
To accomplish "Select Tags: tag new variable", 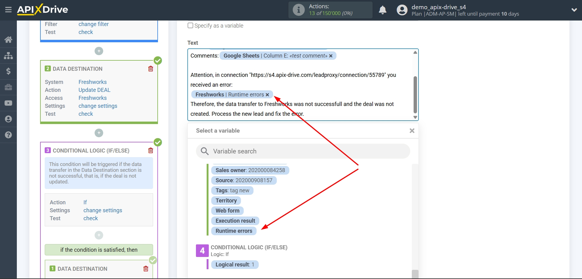I will 232,190.
